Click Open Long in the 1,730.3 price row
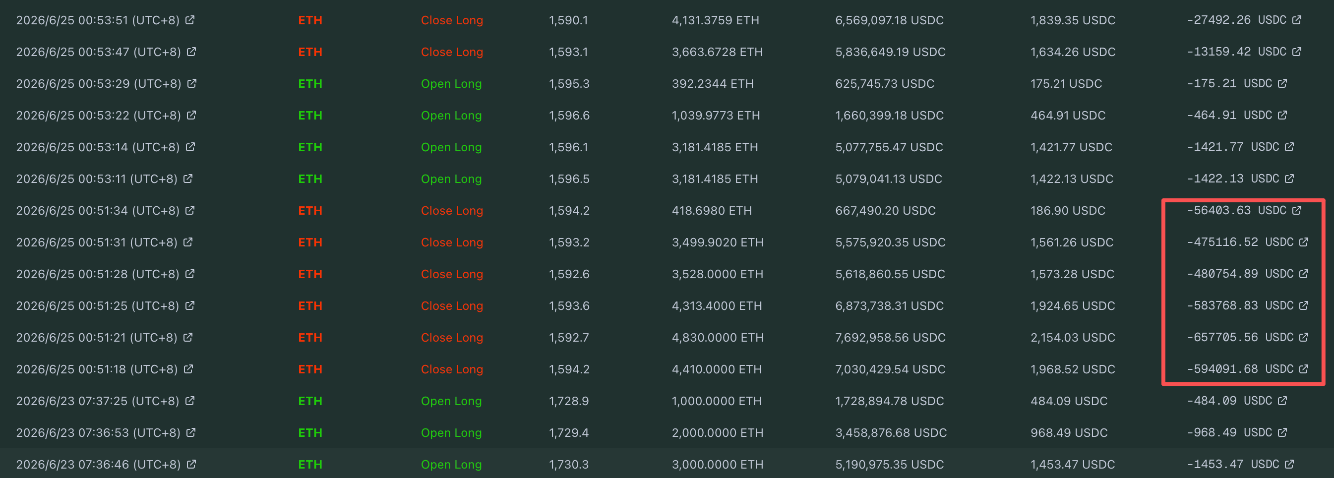Screen dimensions: 1334x478 point(452,465)
